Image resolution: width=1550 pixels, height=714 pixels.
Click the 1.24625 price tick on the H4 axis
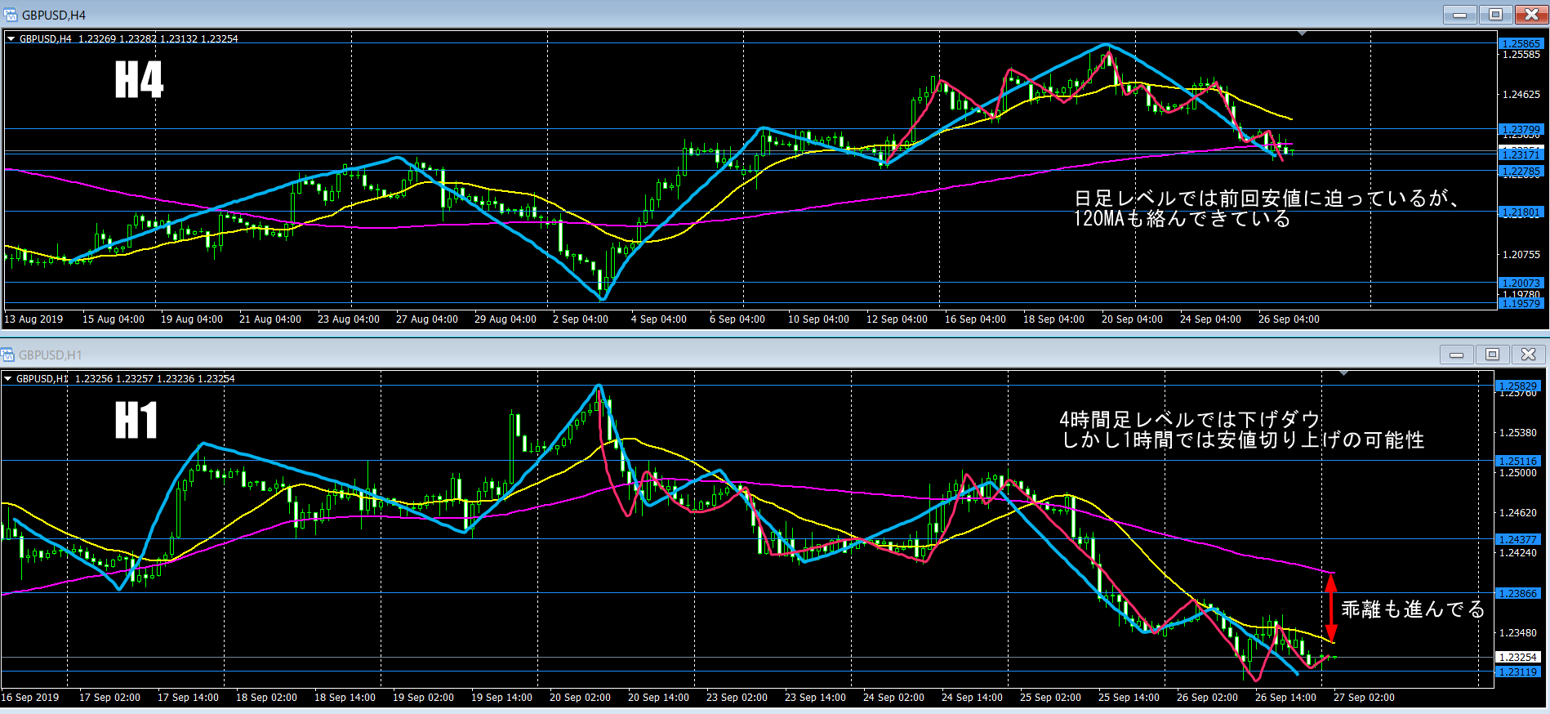[x=1521, y=95]
